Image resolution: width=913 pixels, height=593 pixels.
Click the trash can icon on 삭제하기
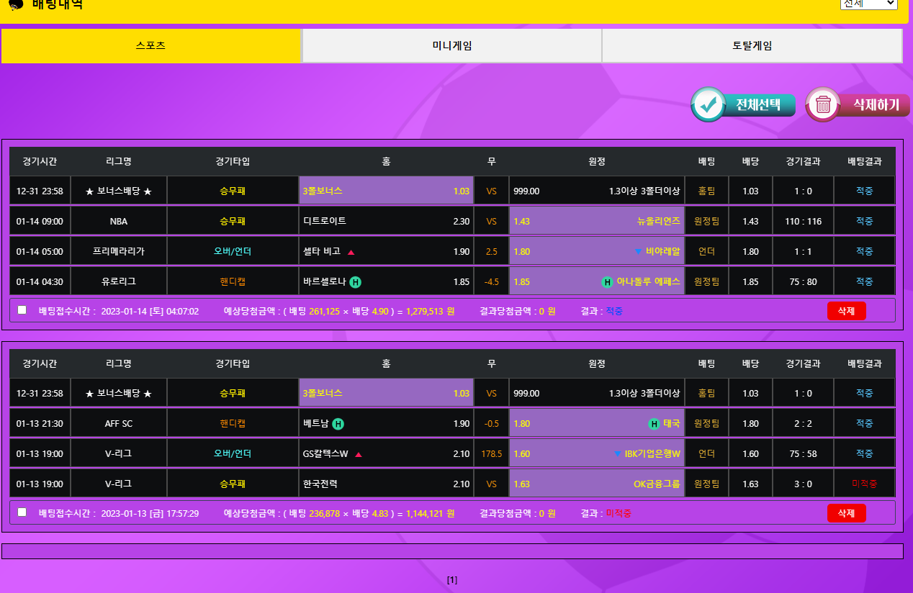(824, 105)
